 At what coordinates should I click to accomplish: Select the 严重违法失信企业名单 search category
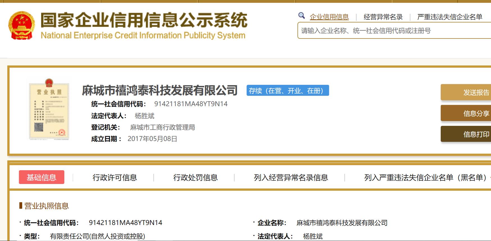pyautogui.click(x=449, y=17)
